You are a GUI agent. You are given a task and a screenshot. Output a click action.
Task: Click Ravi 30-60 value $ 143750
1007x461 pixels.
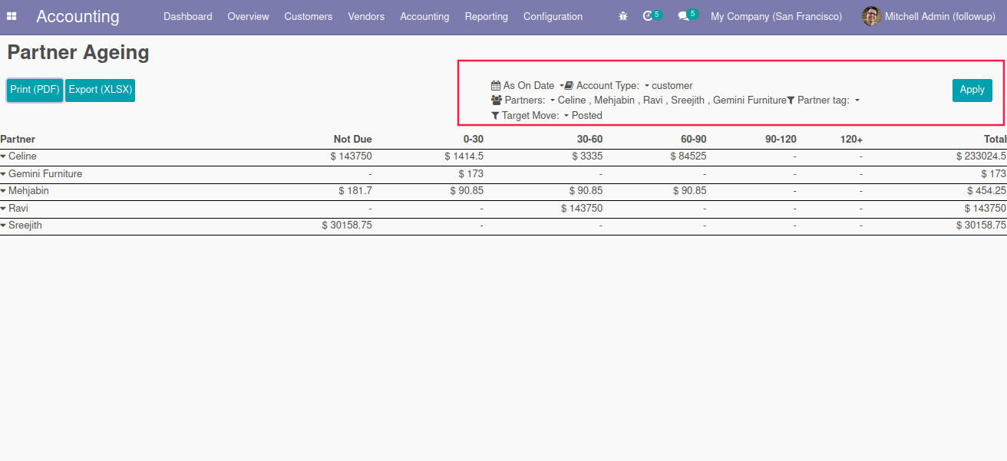(x=582, y=209)
